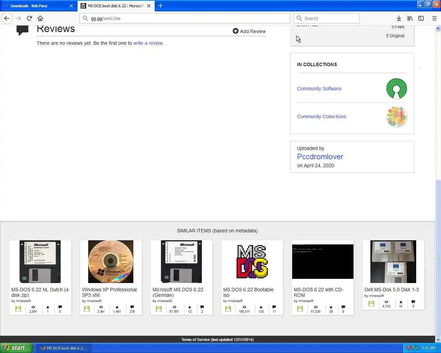Click MS-DOS 6.22 with CD-ROM title
Viewport: 441px width, 353px height.
coord(319,292)
